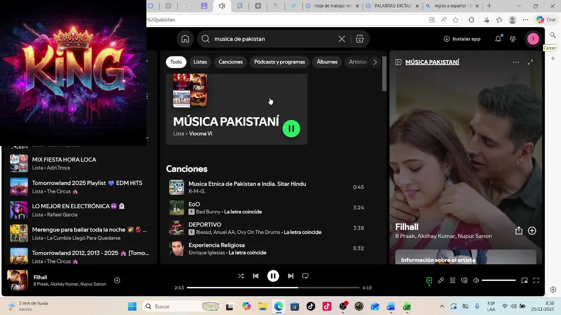The image size is (561, 315).
Task: Select the Todo filter chip
Action: (x=176, y=62)
